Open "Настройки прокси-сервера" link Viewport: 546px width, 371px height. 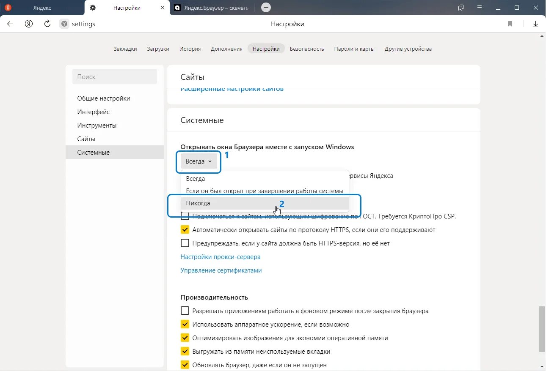point(221,257)
